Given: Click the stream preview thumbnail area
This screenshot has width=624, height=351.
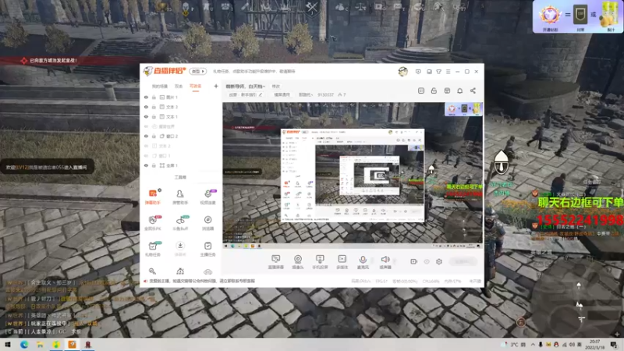Looking at the screenshot, I should (353, 175).
